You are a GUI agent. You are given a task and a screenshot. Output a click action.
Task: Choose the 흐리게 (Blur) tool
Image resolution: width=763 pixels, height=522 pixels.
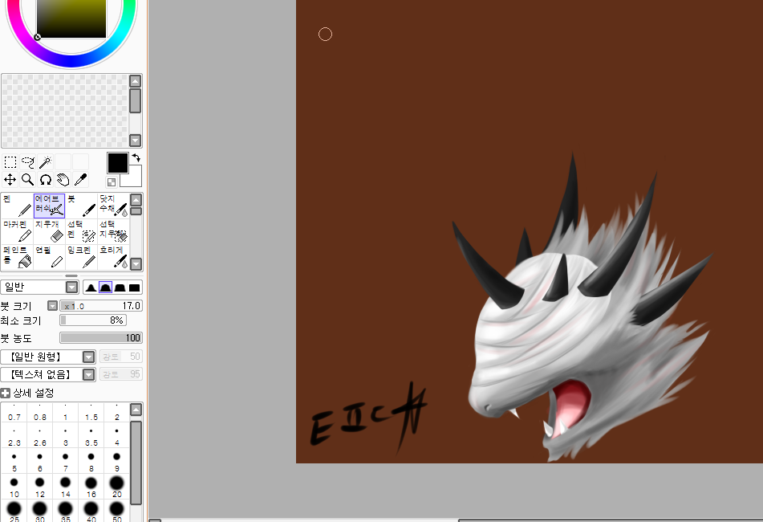[113, 257]
